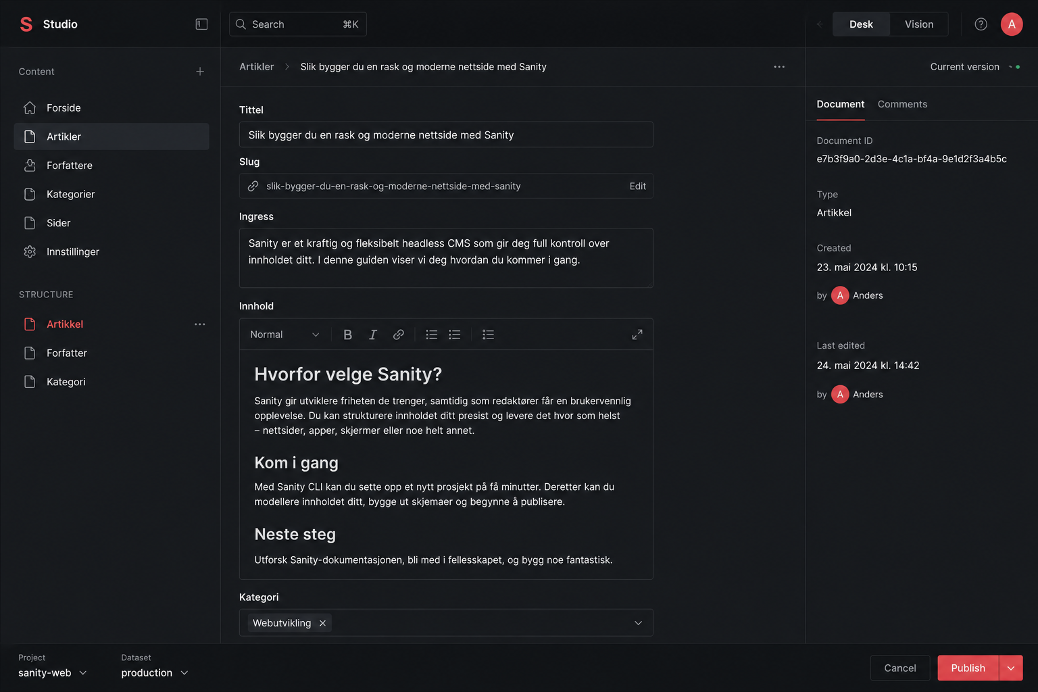The image size is (1038, 692).
Task: Switch to the Desk tab
Action: point(861,24)
